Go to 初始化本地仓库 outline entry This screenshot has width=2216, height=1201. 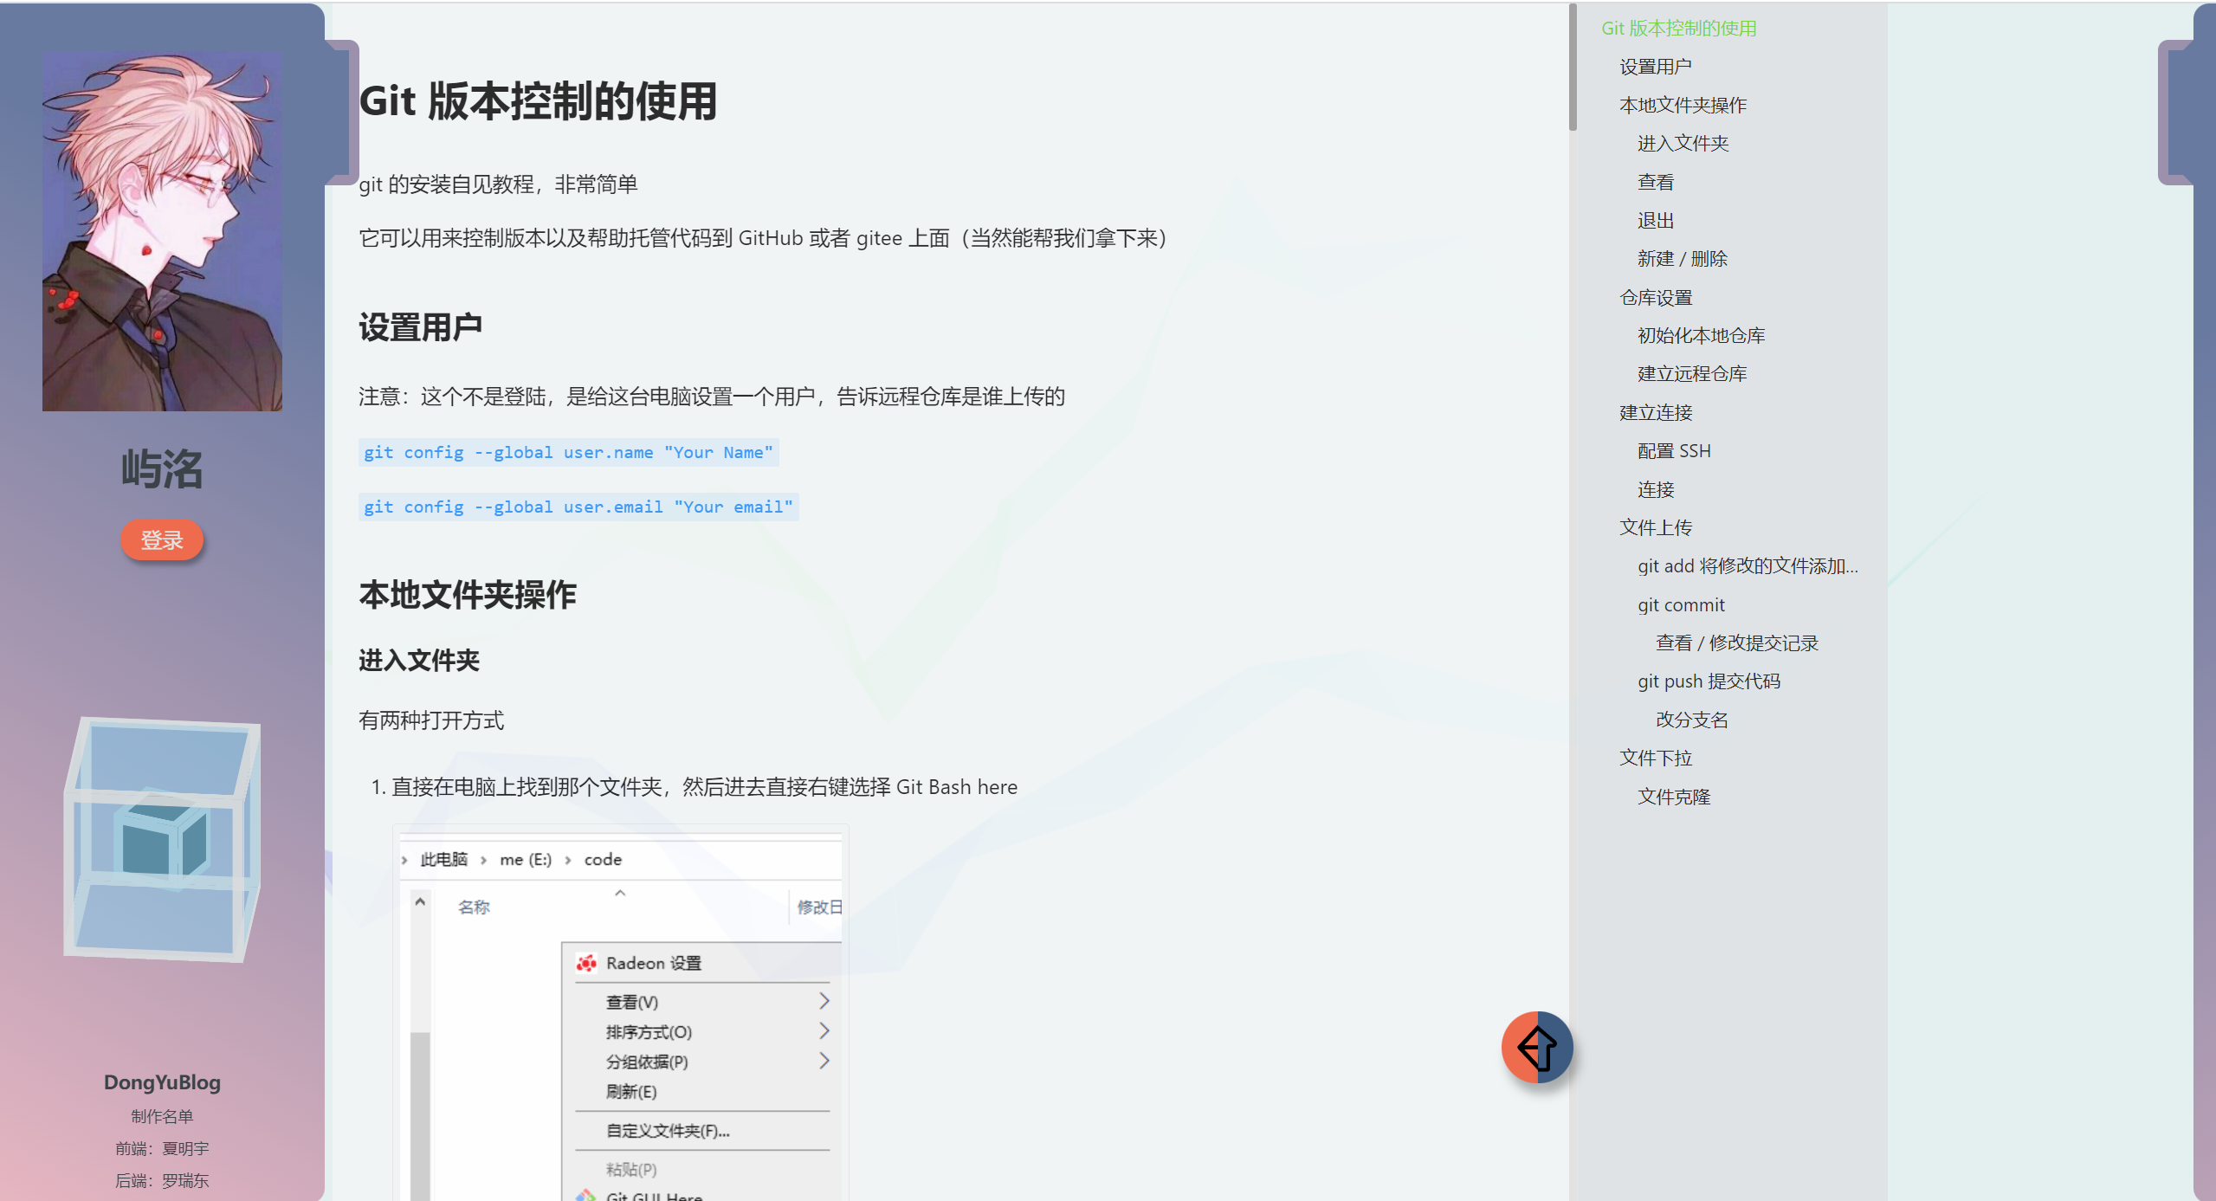tap(1701, 335)
